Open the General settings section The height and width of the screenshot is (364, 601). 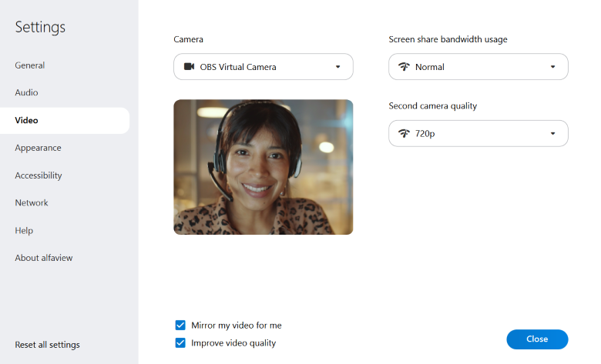[x=30, y=65]
